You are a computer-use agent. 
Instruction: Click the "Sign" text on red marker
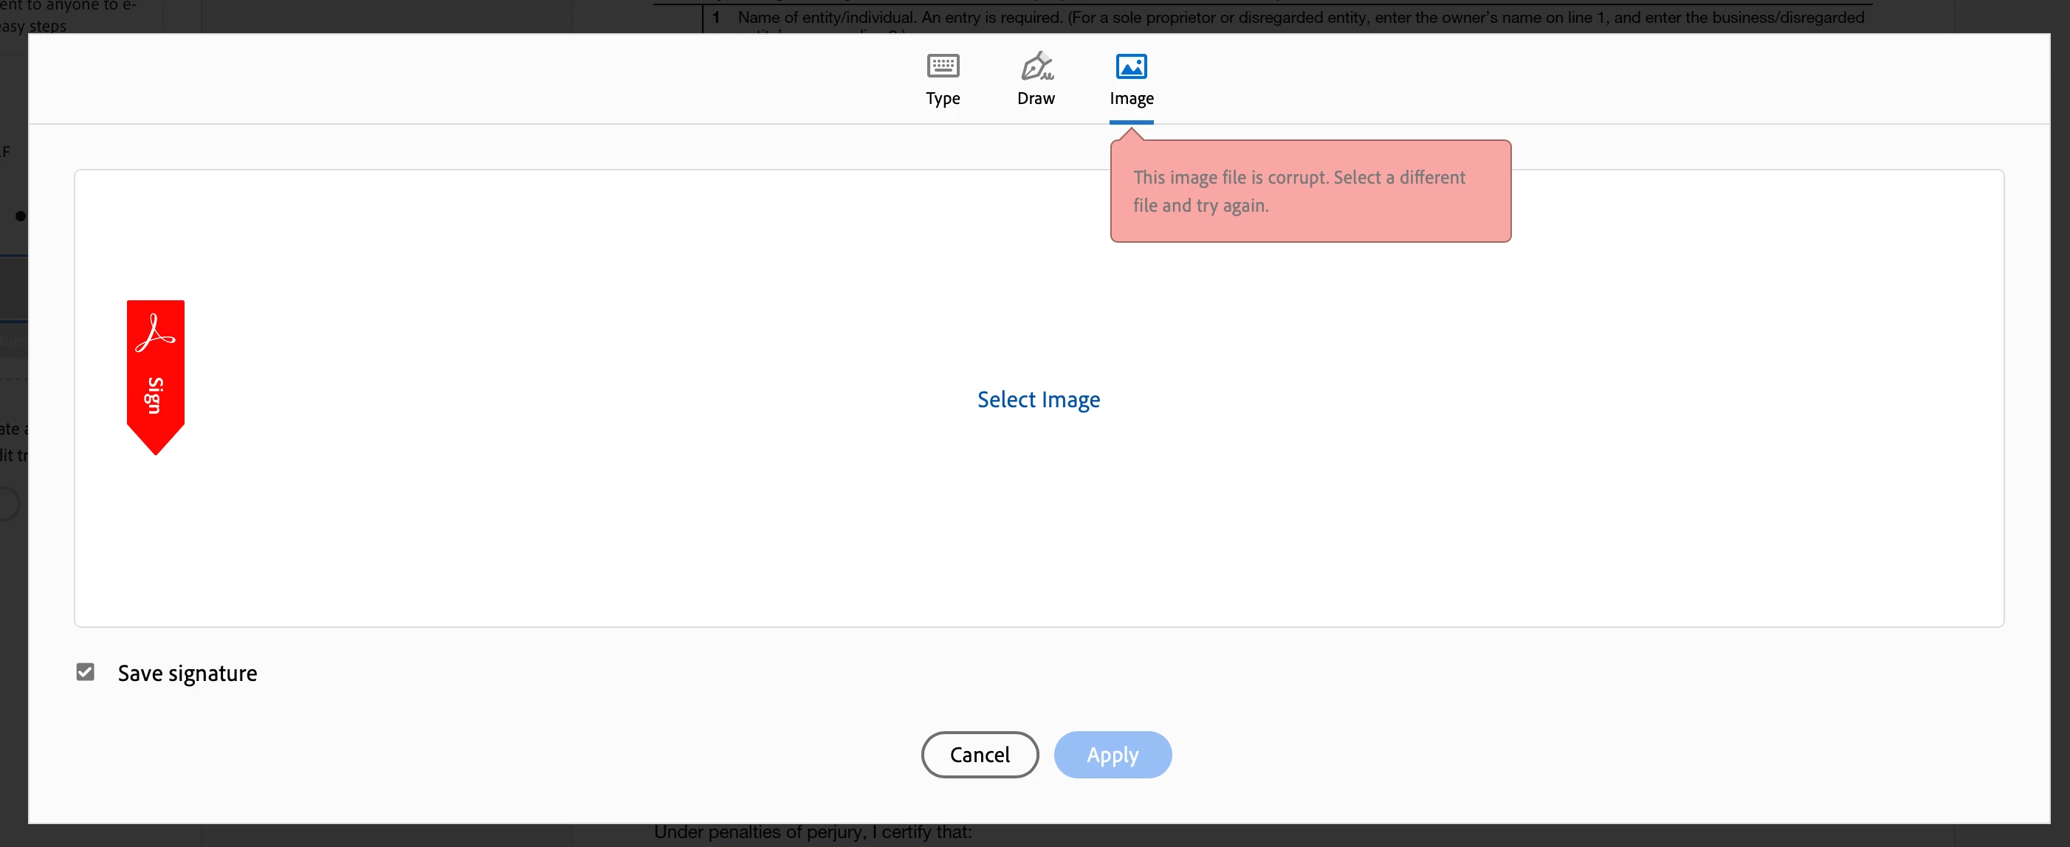click(x=154, y=395)
